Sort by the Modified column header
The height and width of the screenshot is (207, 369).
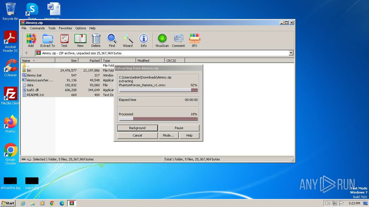pos(150,60)
